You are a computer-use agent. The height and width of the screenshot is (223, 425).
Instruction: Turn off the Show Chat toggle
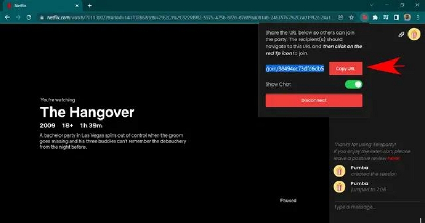[x=353, y=84]
